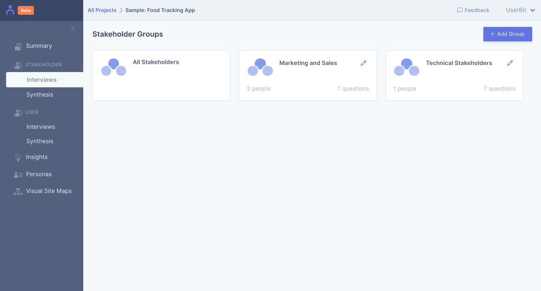Click the STAKEHOLDER section people icon
This screenshot has width=541, height=291.
click(18, 65)
